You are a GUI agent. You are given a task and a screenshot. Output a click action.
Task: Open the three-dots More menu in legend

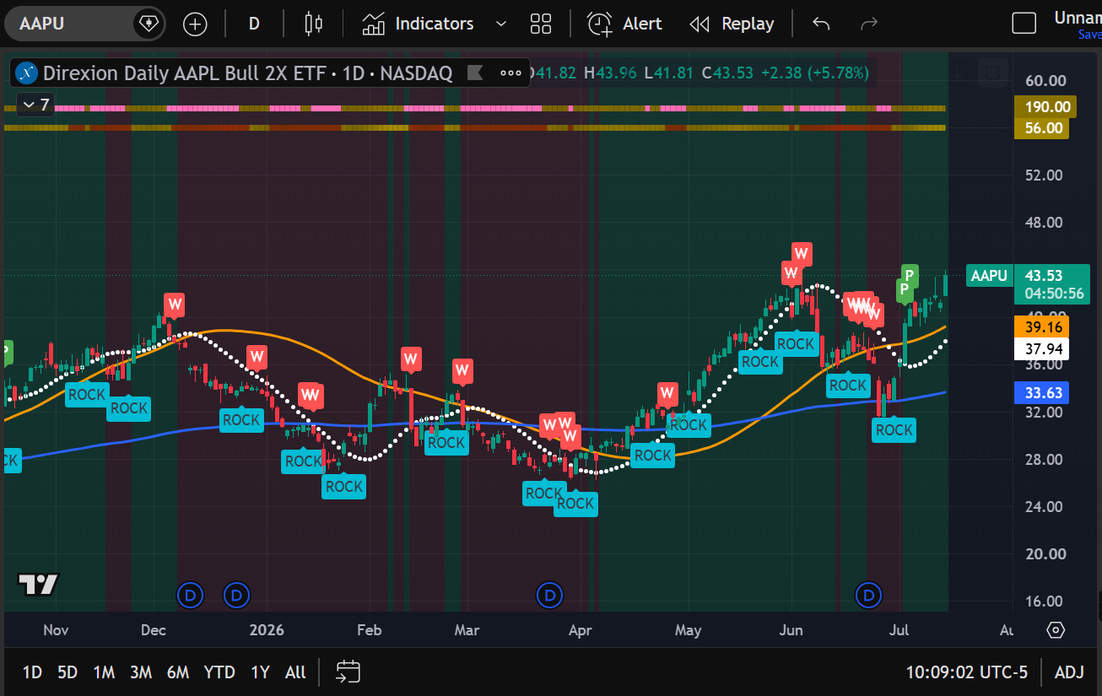click(x=511, y=73)
